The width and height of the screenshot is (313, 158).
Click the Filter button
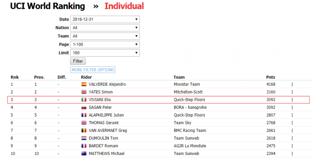coord(78,61)
